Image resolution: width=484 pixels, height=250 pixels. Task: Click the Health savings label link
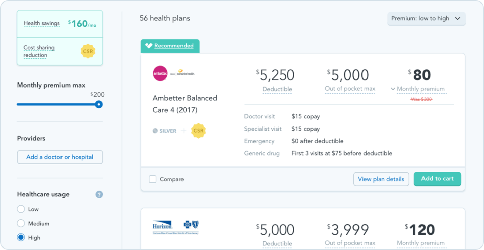[42, 23]
